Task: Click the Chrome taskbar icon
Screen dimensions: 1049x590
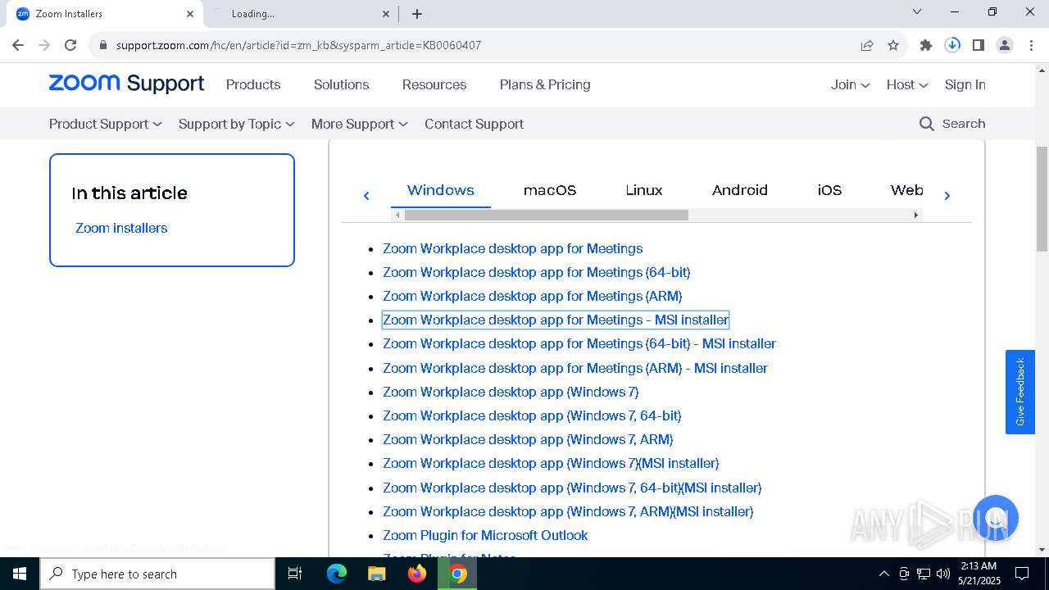Action: pos(457,574)
